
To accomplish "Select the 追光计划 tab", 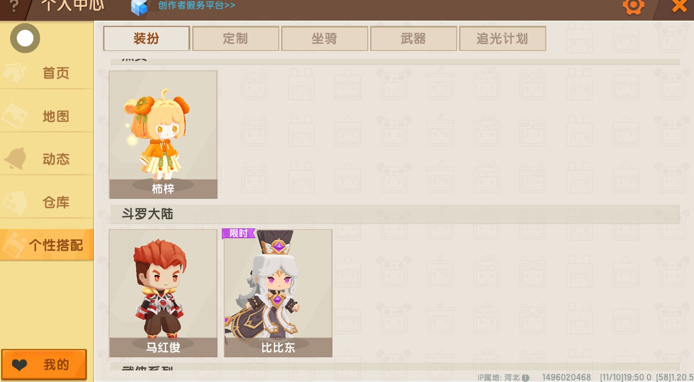I will click(502, 38).
